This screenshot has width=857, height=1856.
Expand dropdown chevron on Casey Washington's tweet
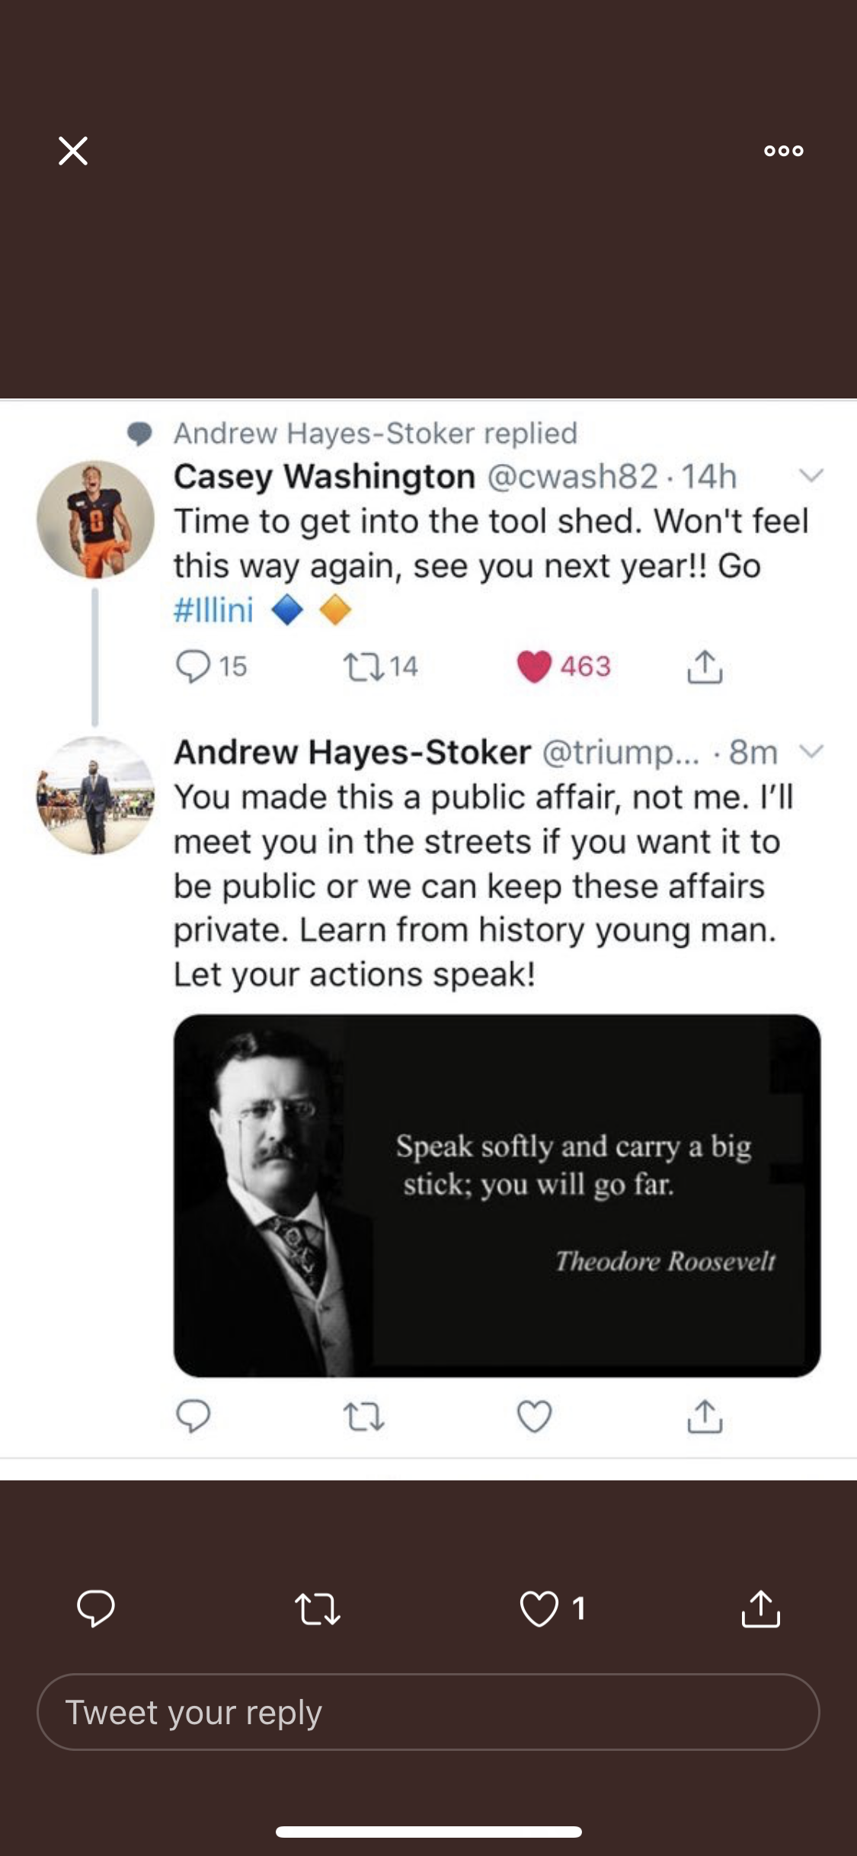[811, 476]
